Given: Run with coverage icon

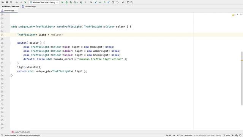Looking at the screenshot, I should click(71, 2).
